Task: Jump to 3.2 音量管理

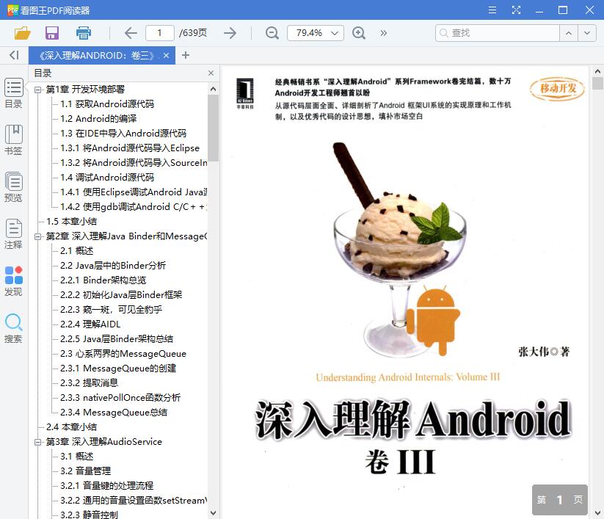Action: [86, 471]
